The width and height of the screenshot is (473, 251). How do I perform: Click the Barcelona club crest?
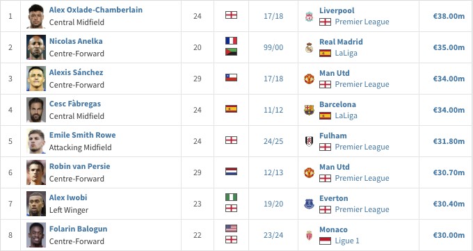[x=309, y=110]
